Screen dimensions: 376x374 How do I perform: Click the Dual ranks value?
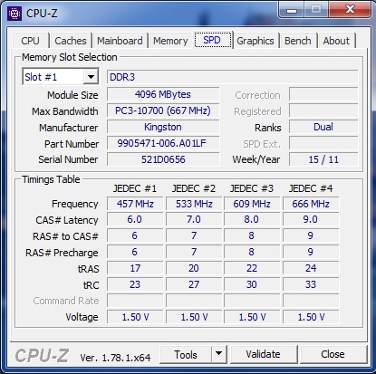click(323, 127)
